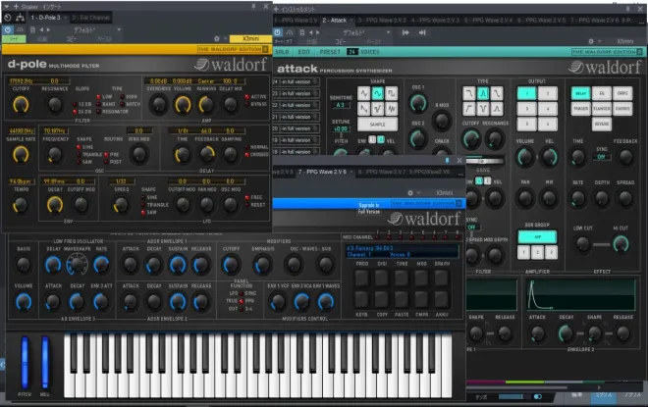This screenshot has height=407, width=648.
Task: Expand the D-Pole window menu triangle
Action: click(x=6, y=6)
